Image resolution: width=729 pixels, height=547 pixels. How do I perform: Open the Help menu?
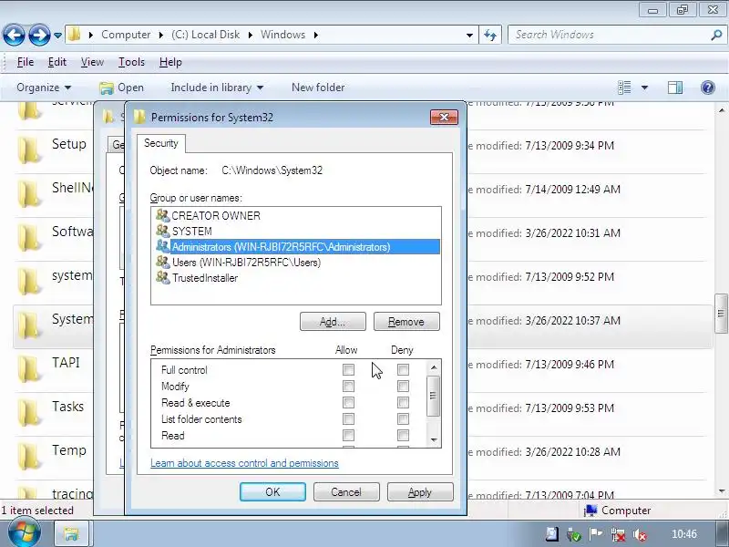click(170, 62)
